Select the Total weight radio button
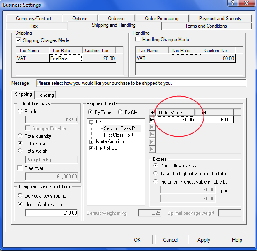The height and width of the screenshot is (251, 257). 20,151
